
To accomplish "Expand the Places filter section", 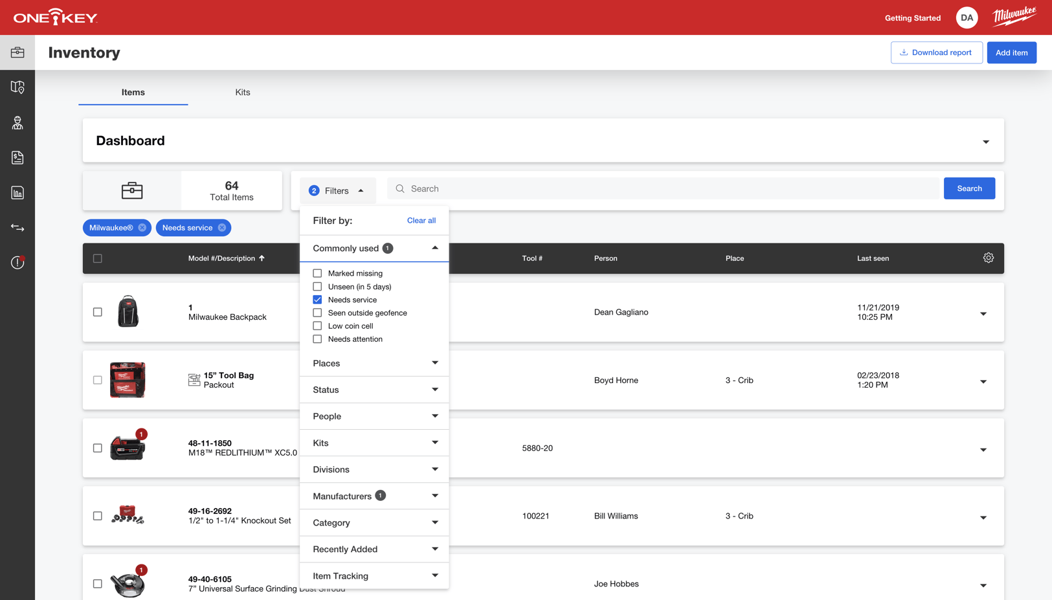I will (374, 363).
